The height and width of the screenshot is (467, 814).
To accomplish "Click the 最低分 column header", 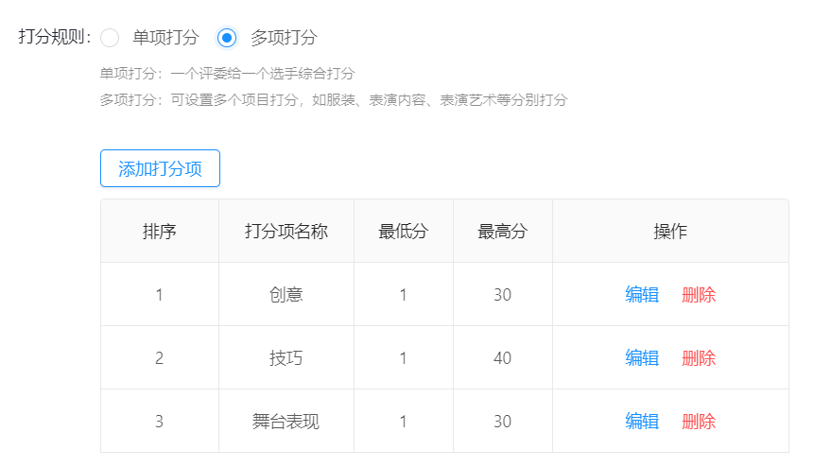I will point(404,231).
